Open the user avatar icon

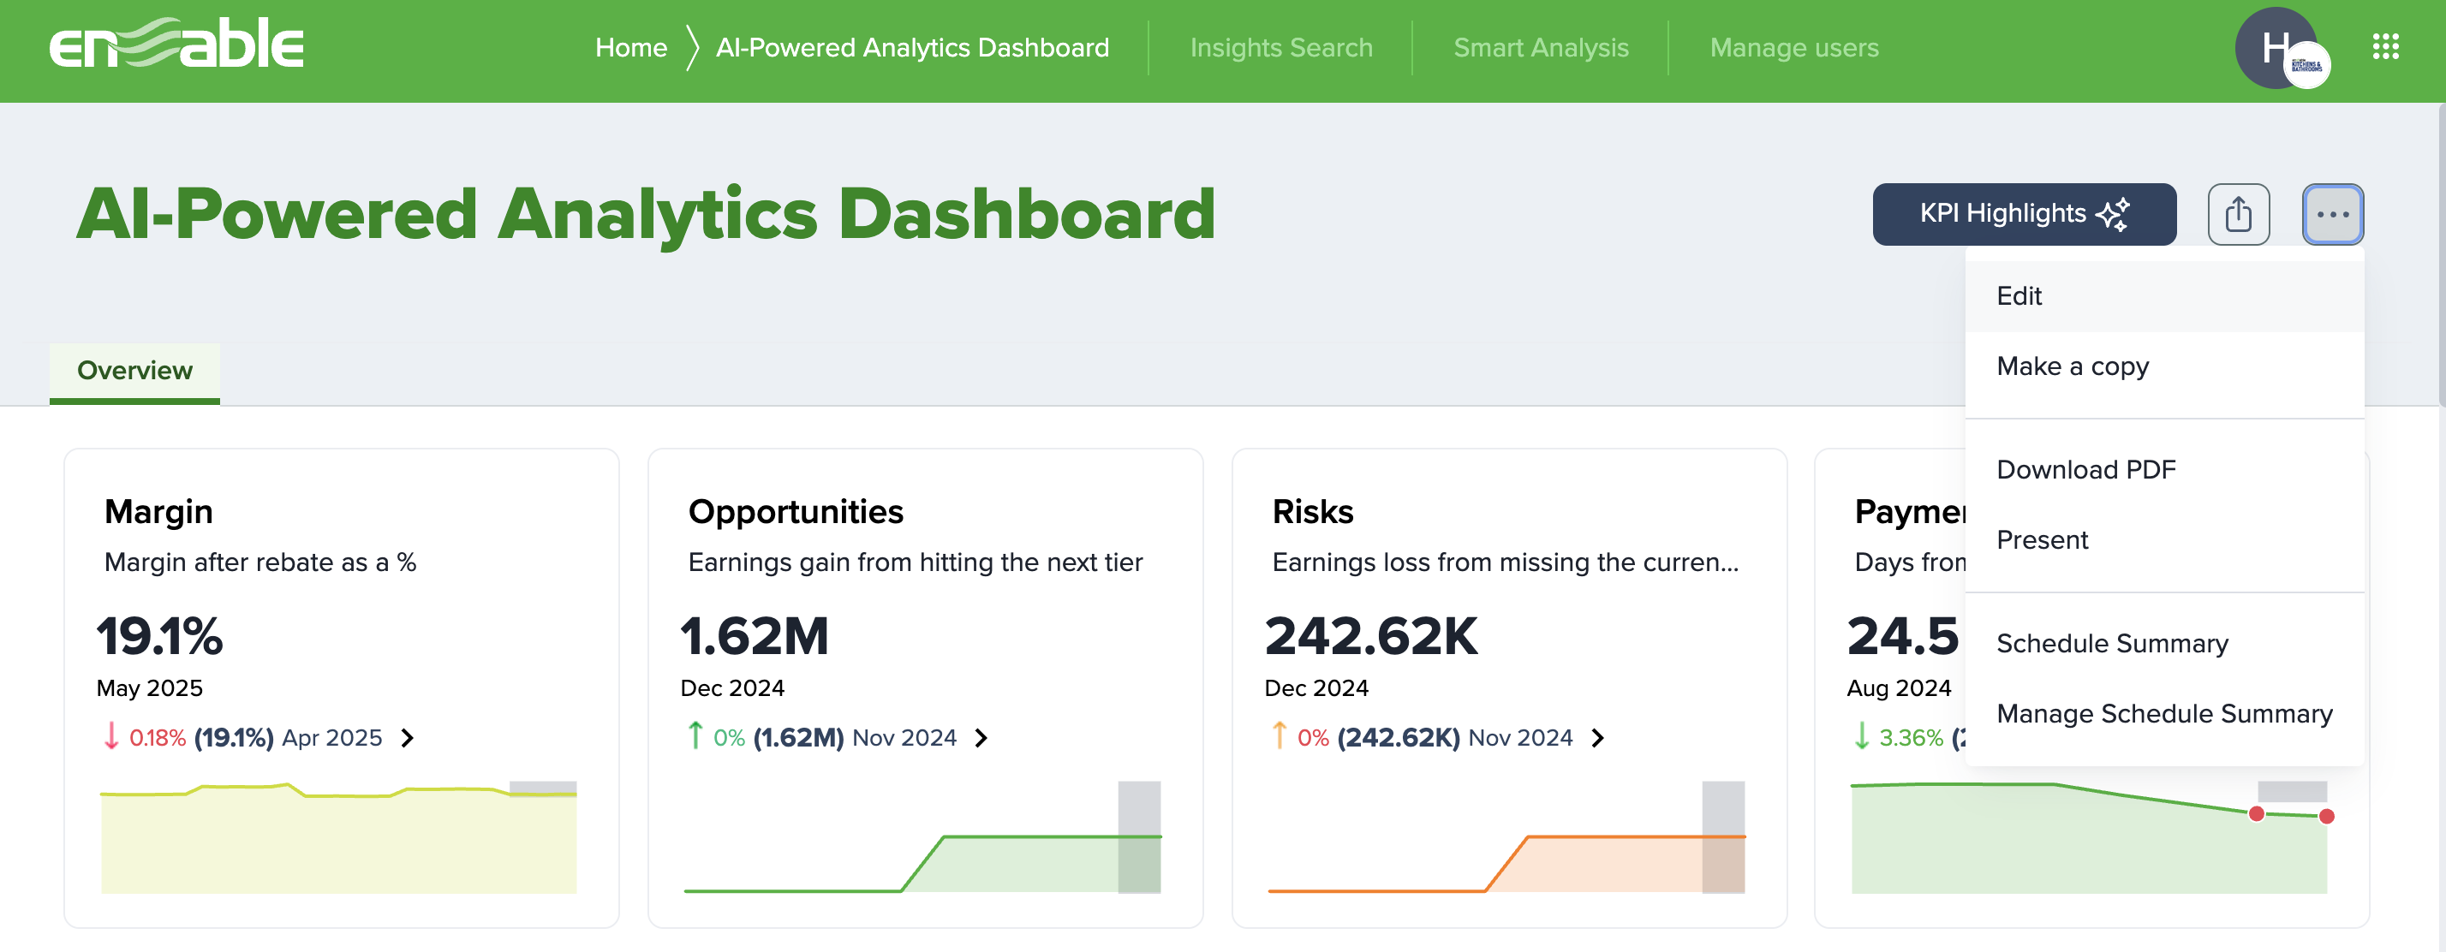(x=2276, y=47)
